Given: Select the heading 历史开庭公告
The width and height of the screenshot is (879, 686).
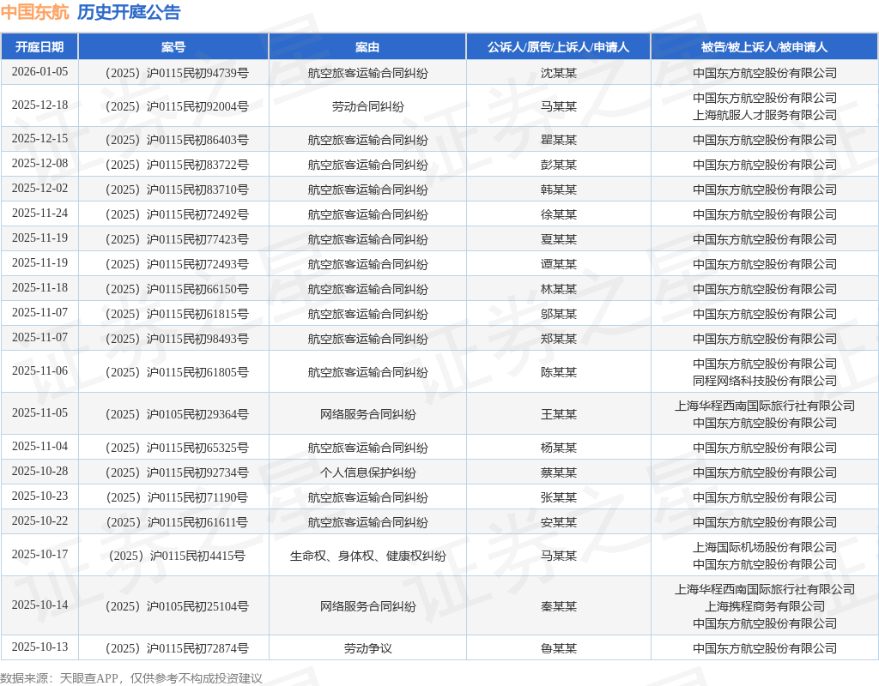Looking at the screenshot, I should click(x=129, y=12).
